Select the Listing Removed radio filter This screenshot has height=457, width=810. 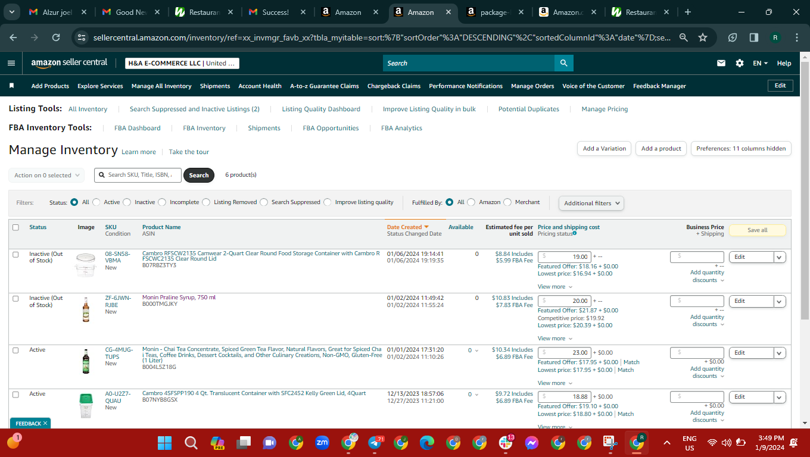tap(206, 202)
